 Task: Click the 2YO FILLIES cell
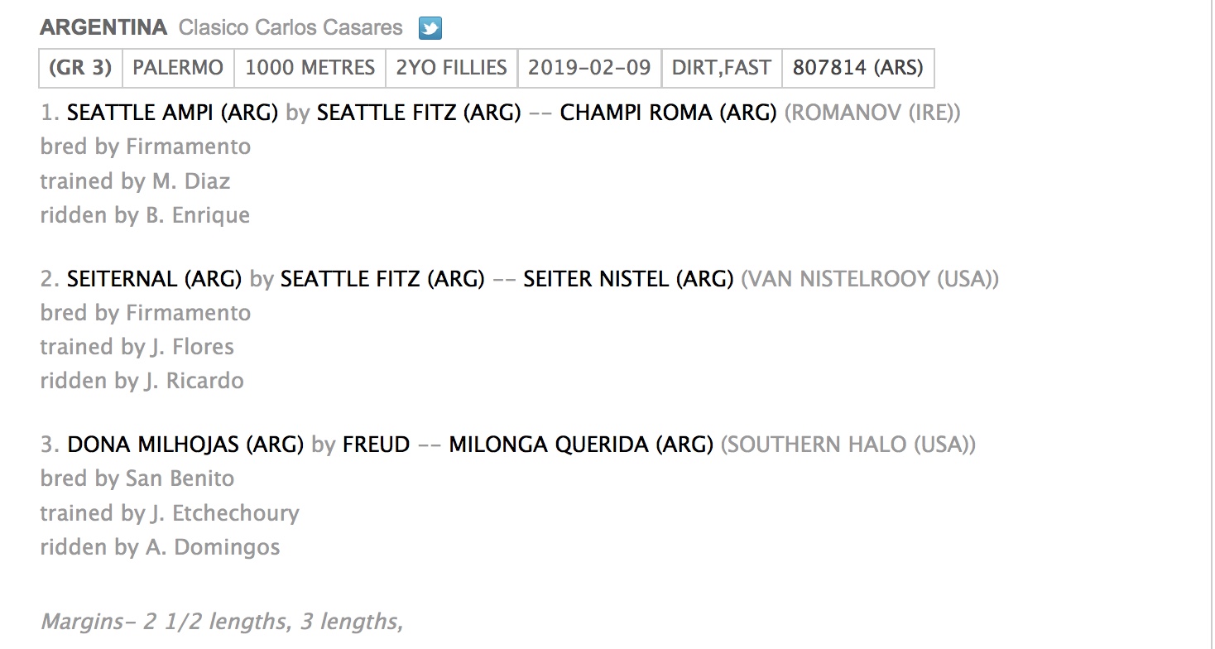pos(452,68)
